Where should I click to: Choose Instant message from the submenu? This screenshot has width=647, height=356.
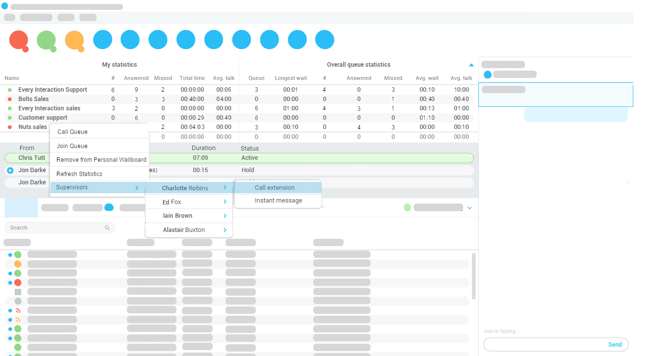coord(278,201)
